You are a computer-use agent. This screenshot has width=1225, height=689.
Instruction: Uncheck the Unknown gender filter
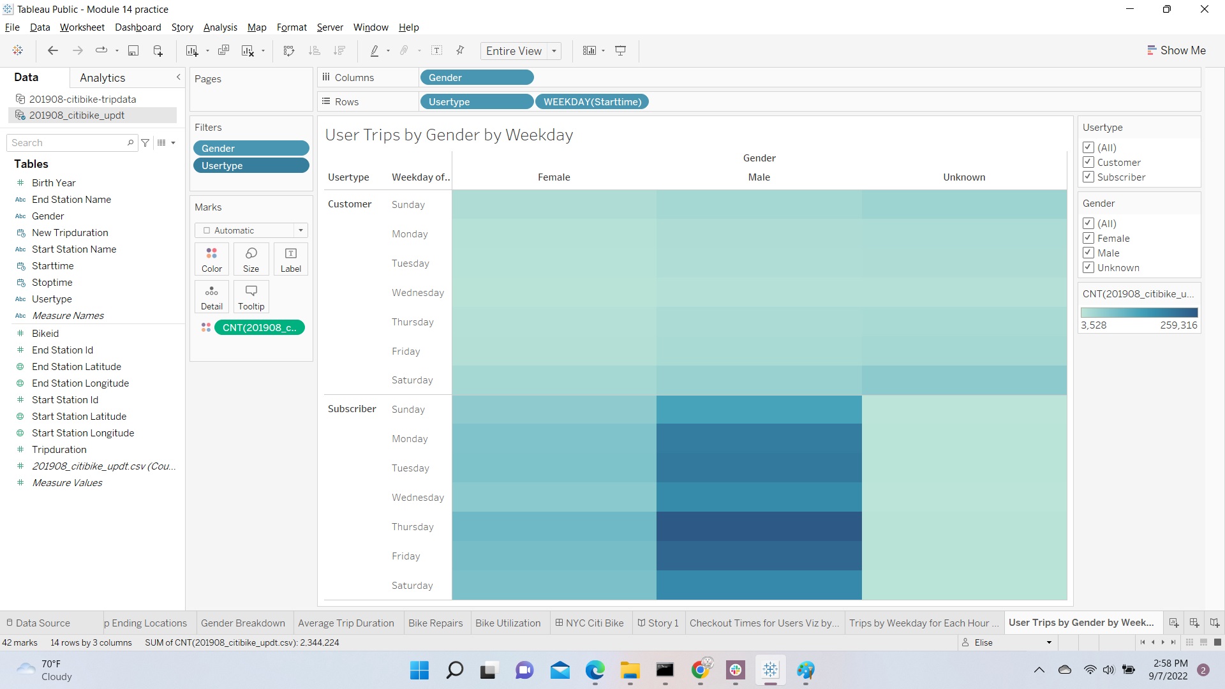coord(1088,267)
